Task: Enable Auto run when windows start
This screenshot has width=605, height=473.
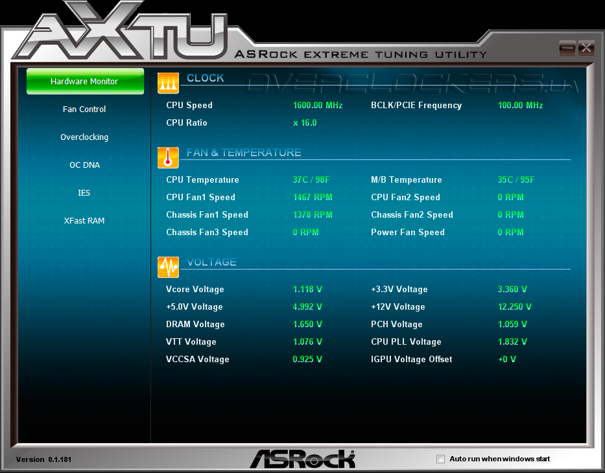Action: pos(440,459)
